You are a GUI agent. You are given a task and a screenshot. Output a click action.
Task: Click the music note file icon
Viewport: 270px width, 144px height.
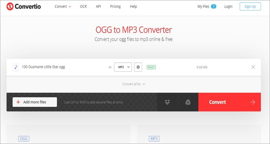point(16,67)
